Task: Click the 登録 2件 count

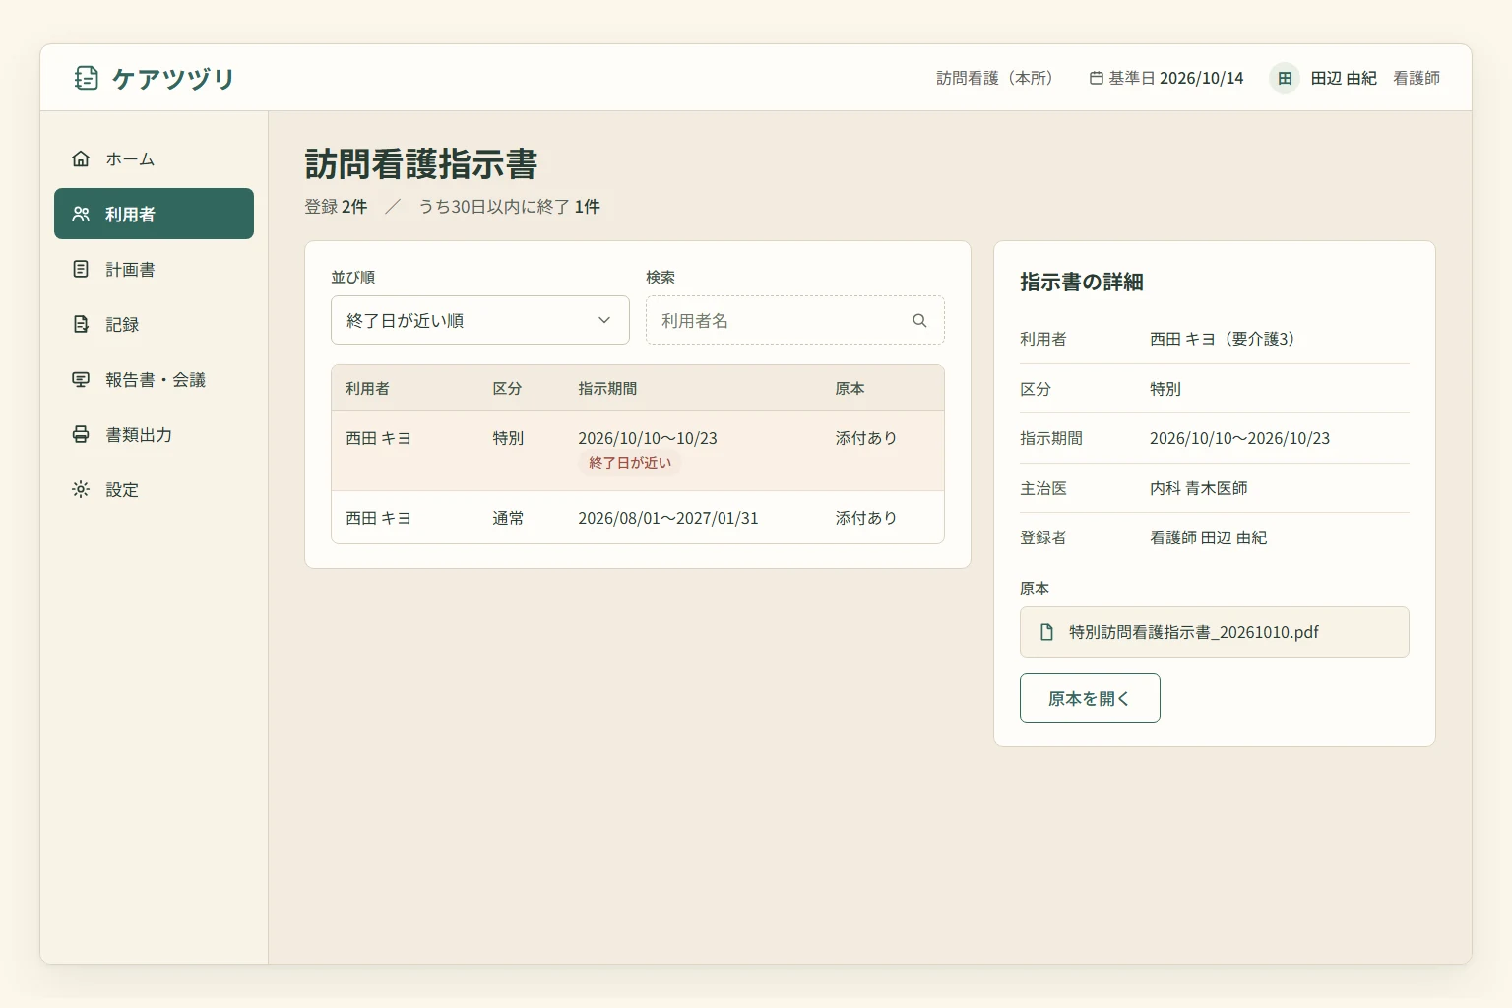Action: tap(336, 206)
